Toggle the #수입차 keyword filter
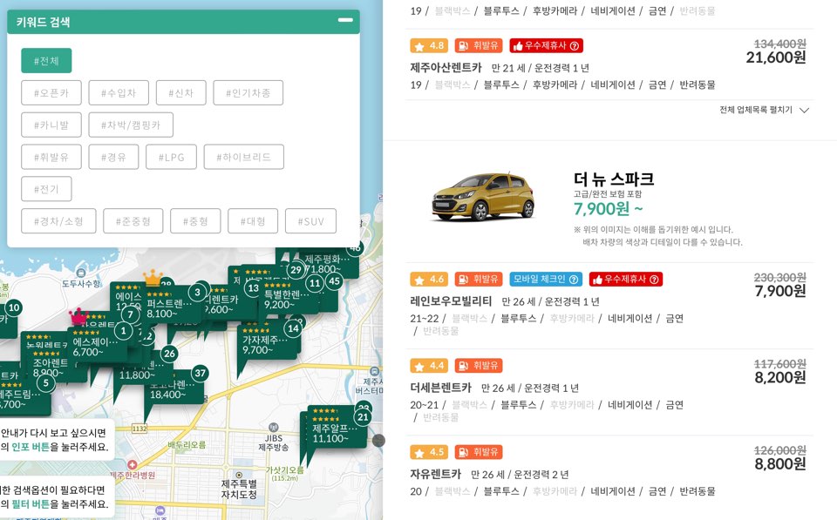Viewport: 837px width, 520px height. pos(119,93)
